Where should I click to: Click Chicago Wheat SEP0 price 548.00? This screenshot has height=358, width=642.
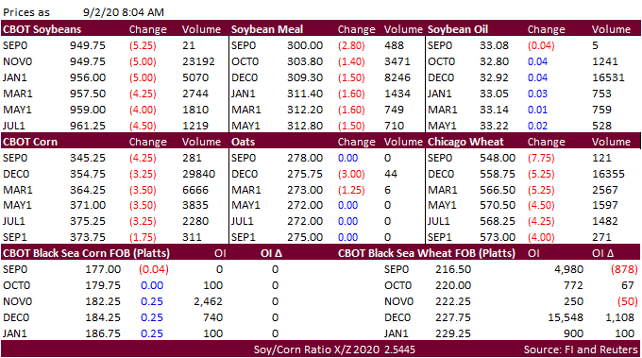pyautogui.click(x=498, y=158)
